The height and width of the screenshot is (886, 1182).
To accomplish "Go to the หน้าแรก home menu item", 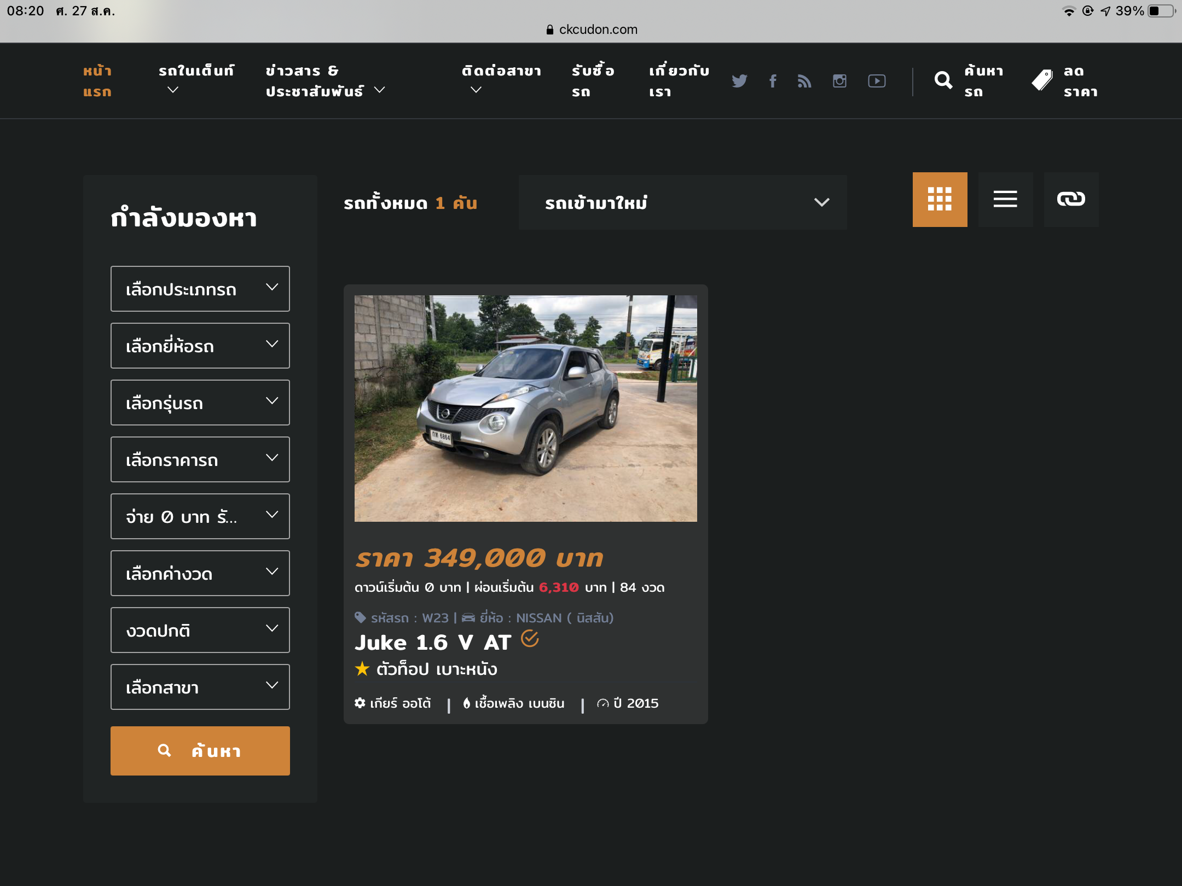I will pyautogui.click(x=97, y=81).
